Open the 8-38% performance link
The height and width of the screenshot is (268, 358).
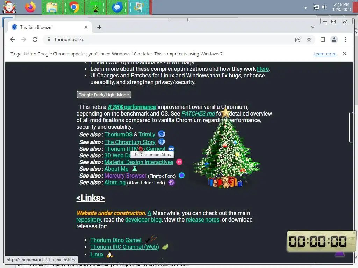[132, 107]
